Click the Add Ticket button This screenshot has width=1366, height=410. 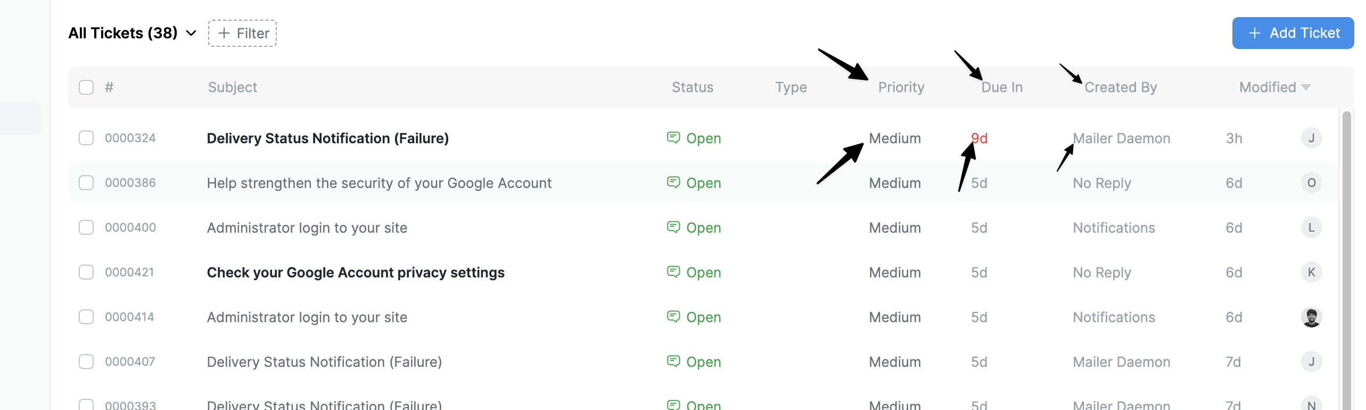pyautogui.click(x=1293, y=32)
